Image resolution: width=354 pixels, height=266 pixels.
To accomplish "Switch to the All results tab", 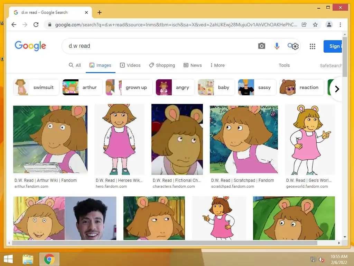I will click(75, 65).
